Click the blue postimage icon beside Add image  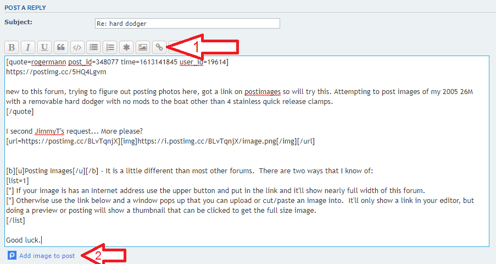[x=12, y=255]
